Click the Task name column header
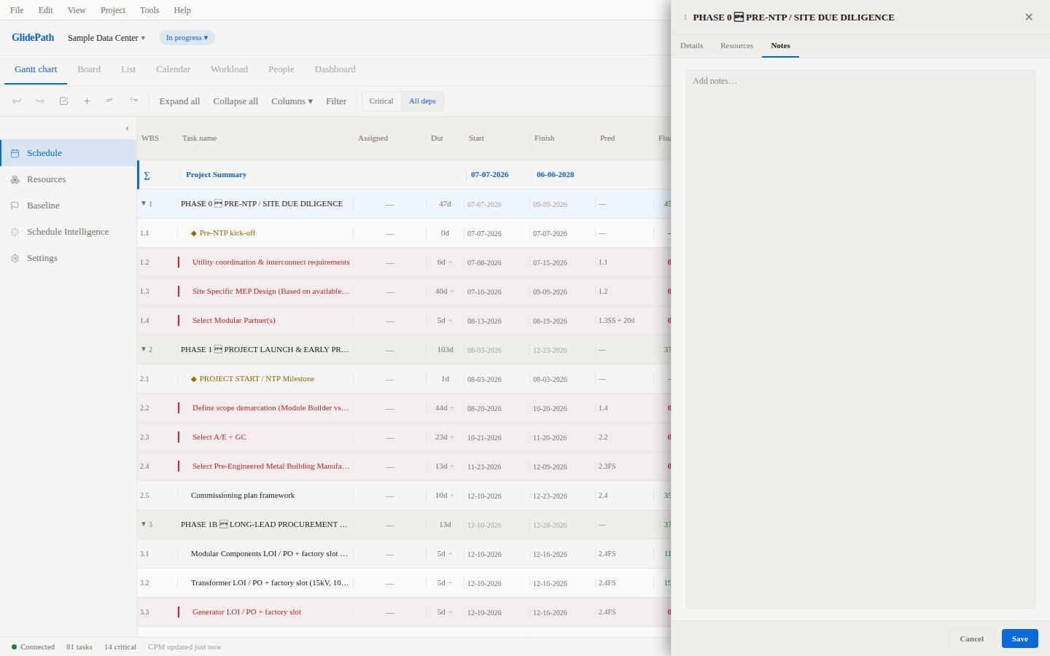This screenshot has width=1050, height=656. click(x=199, y=138)
